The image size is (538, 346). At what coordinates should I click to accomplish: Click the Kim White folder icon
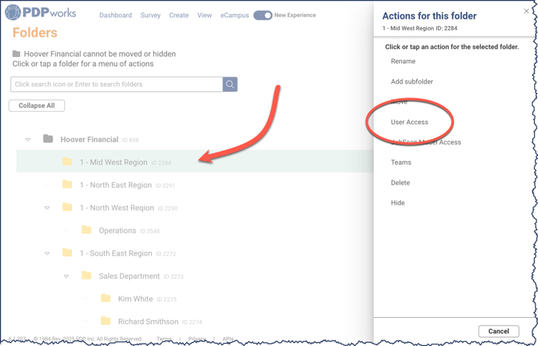[106, 298]
